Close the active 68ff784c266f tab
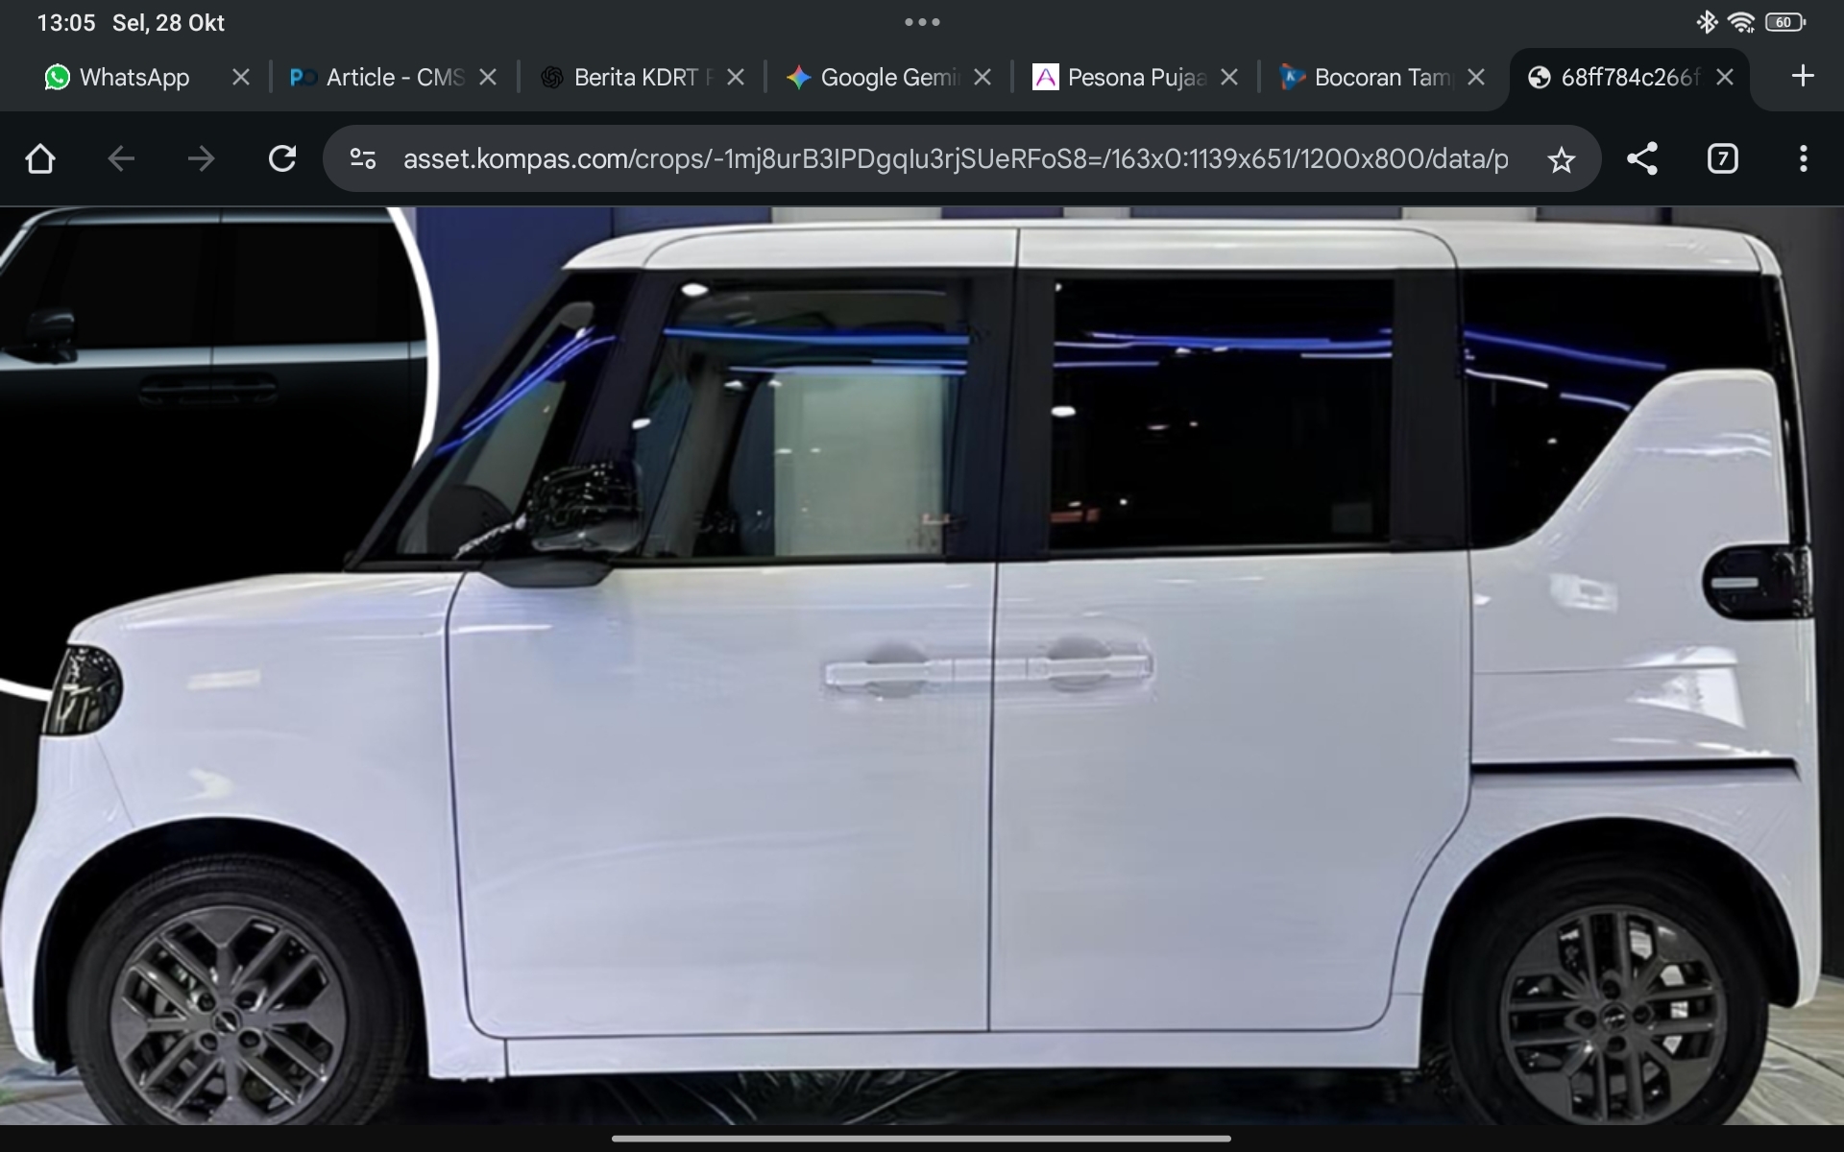1844x1152 pixels. (x=1725, y=77)
